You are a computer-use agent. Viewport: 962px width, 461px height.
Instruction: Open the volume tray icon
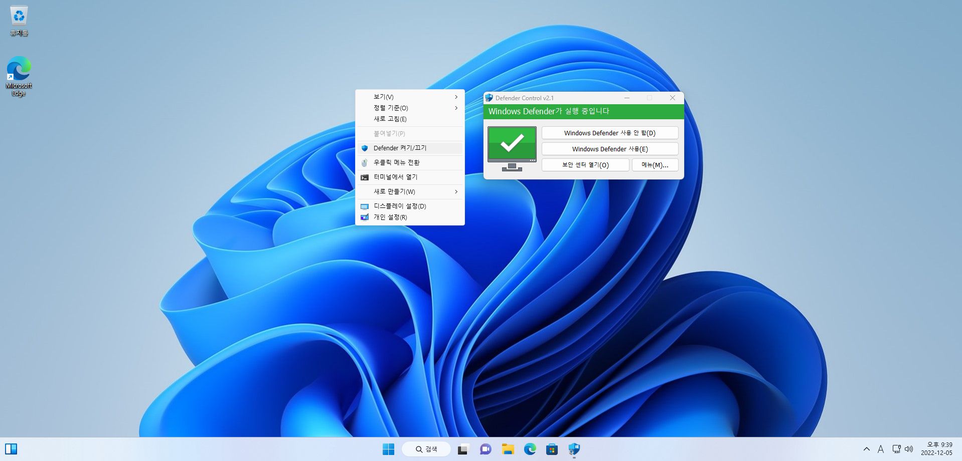[x=908, y=449]
